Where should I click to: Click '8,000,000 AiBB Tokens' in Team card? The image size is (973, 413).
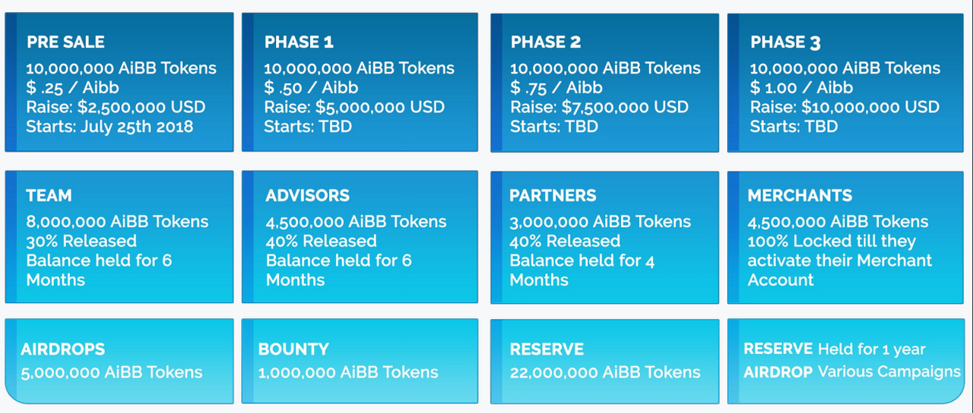(x=117, y=222)
